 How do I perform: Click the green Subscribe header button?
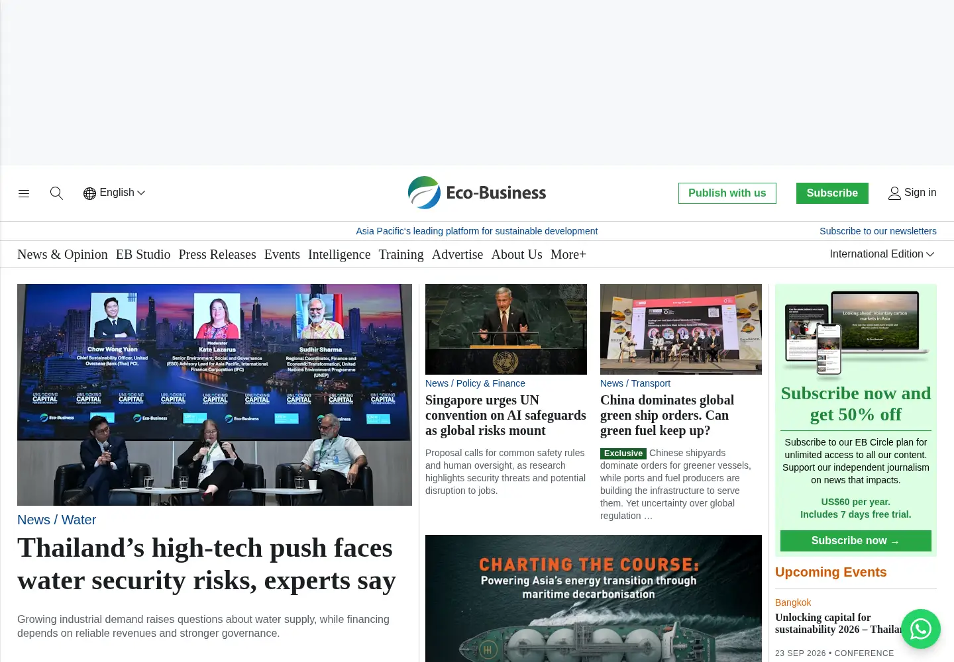pyautogui.click(x=832, y=193)
